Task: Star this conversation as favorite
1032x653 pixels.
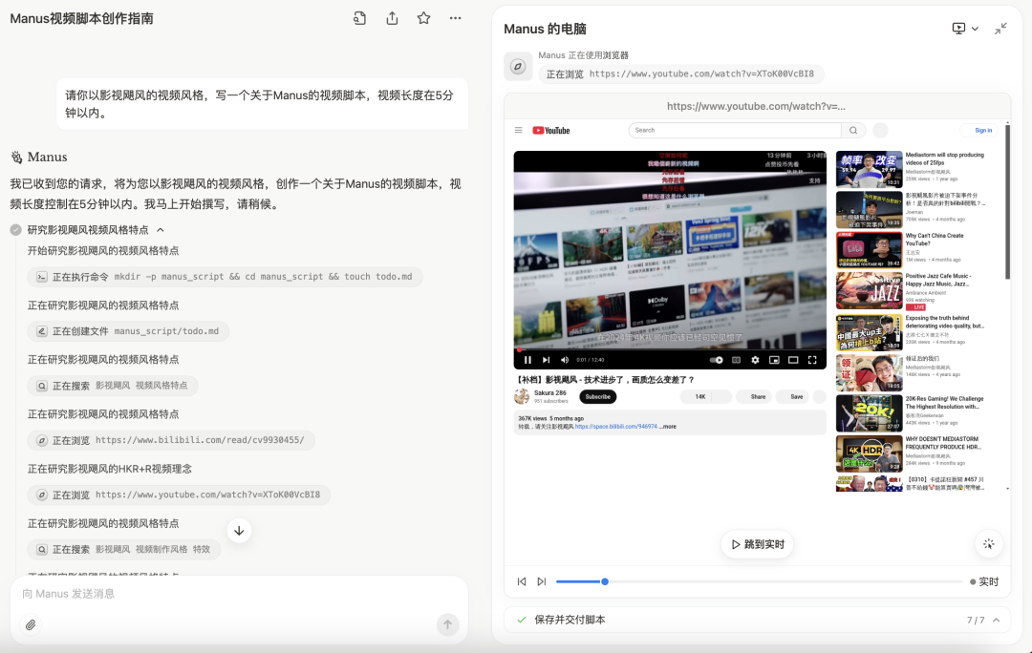Action: (424, 18)
